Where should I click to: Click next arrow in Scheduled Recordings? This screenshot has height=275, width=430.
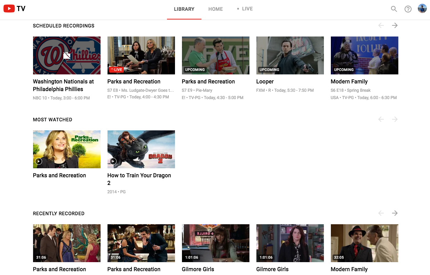[x=395, y=25]
